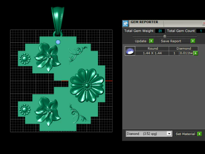Select the large daisy flower ornament
Image resolution: width=205 pixels, height=154 pixels.
[87, 85]
